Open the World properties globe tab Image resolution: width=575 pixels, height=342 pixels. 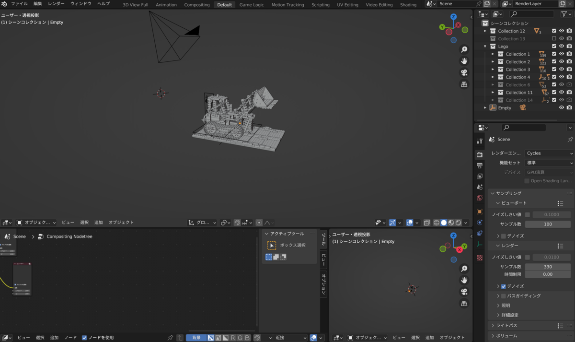(480, 198)
